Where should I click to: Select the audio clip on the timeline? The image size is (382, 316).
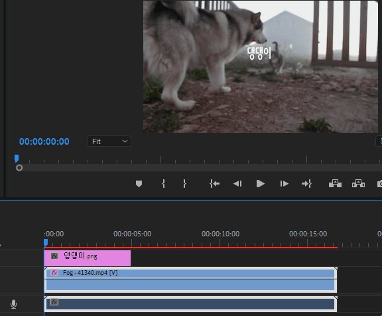pos(190,304)
